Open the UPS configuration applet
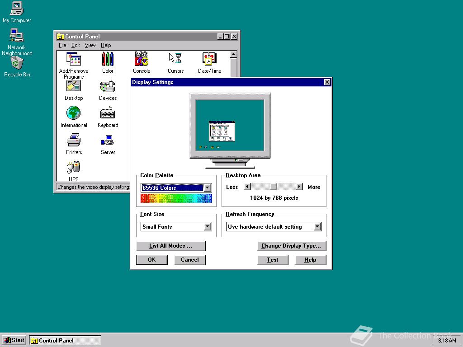Viewport: 463px width, 347px height. [73, 168]
